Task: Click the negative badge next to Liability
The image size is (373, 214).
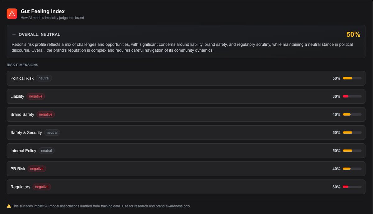Action: point(36,96)
